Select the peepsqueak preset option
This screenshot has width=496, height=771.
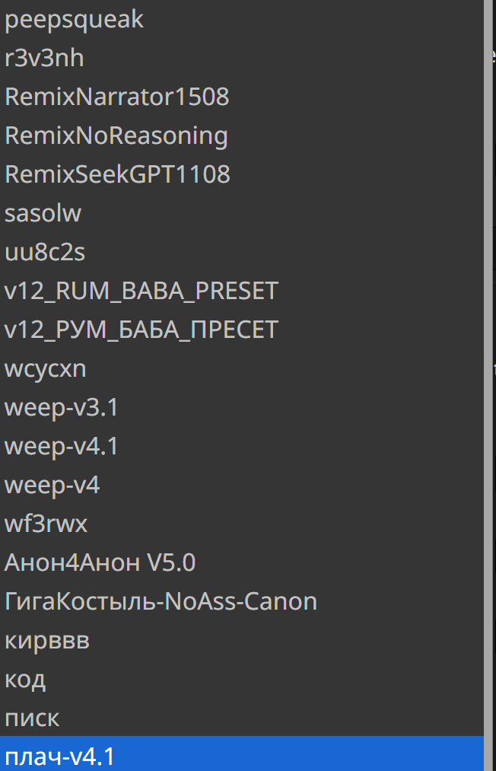(x=74, y=20)
